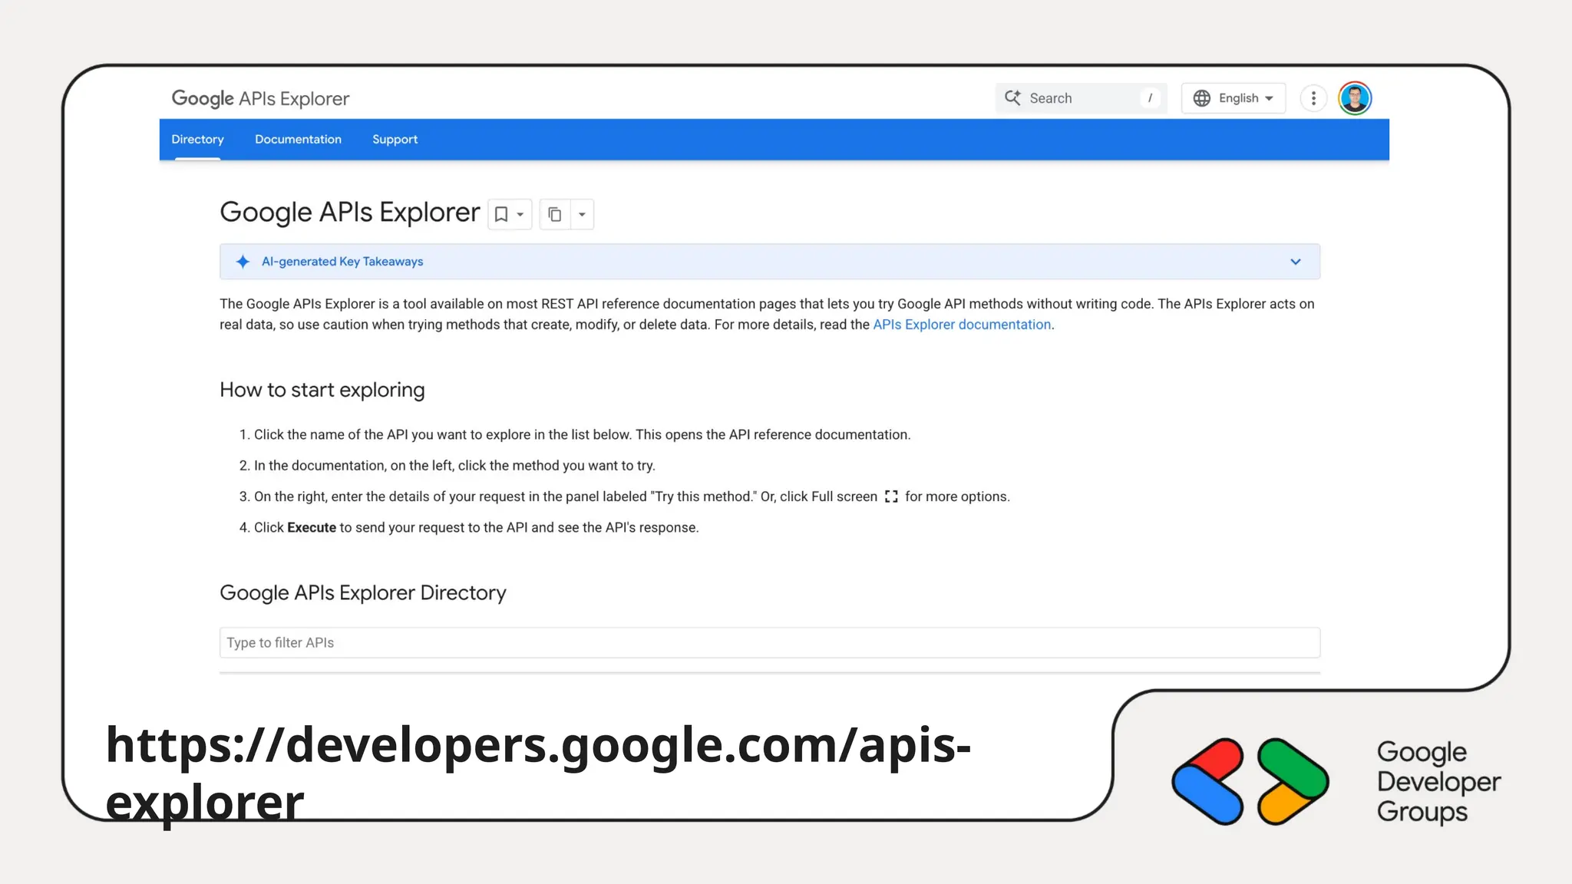Click the bookmark icon beside the title
The image size is (1572, 884).
[501, 214]
